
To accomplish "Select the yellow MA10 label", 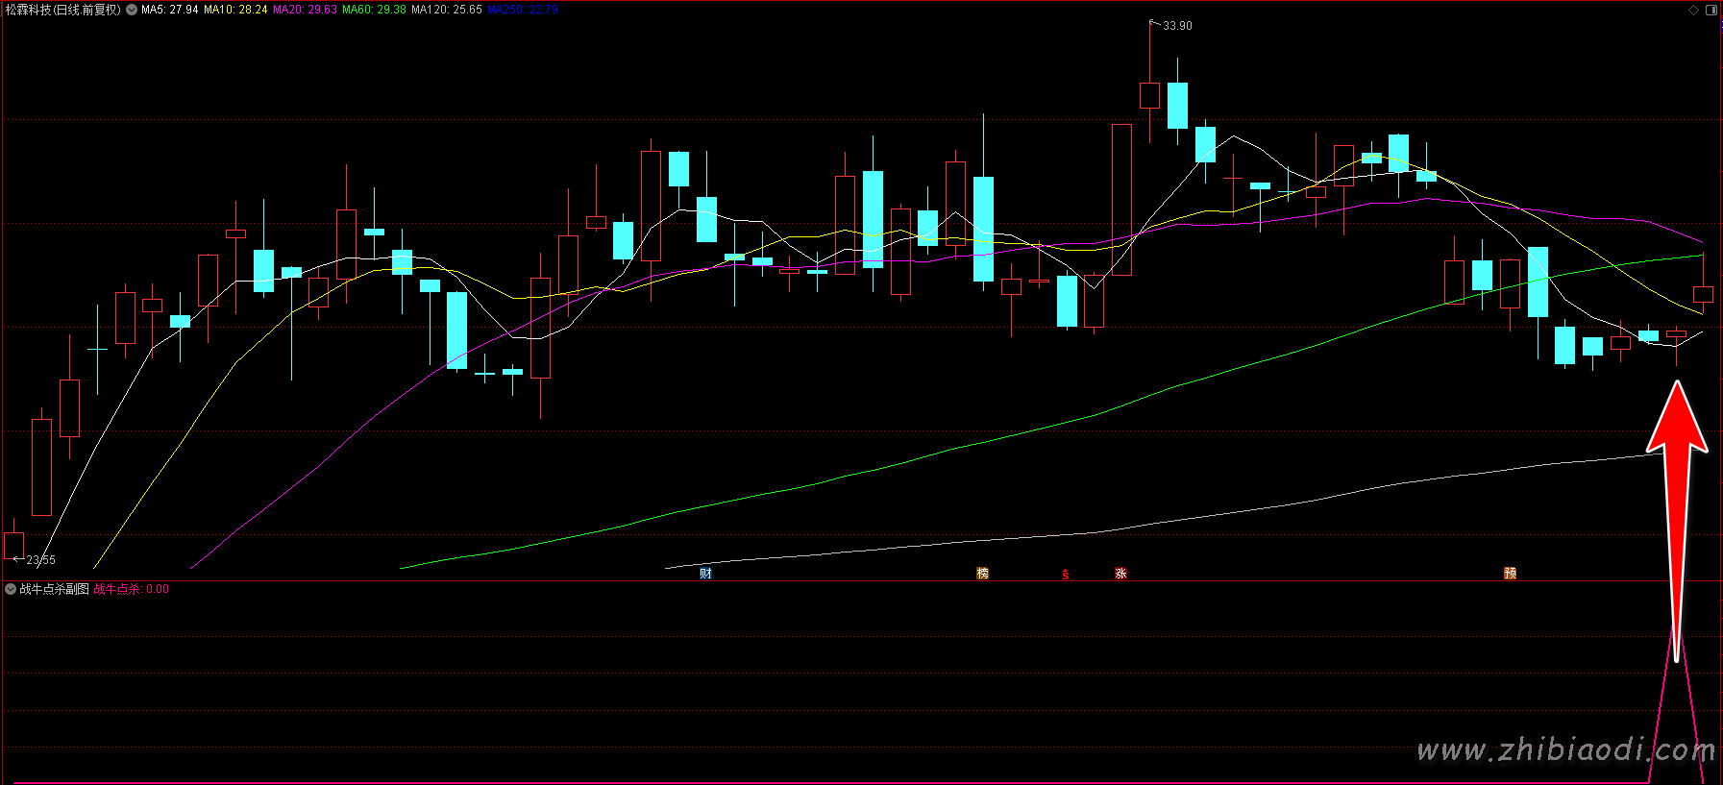I will click(235, 10).
